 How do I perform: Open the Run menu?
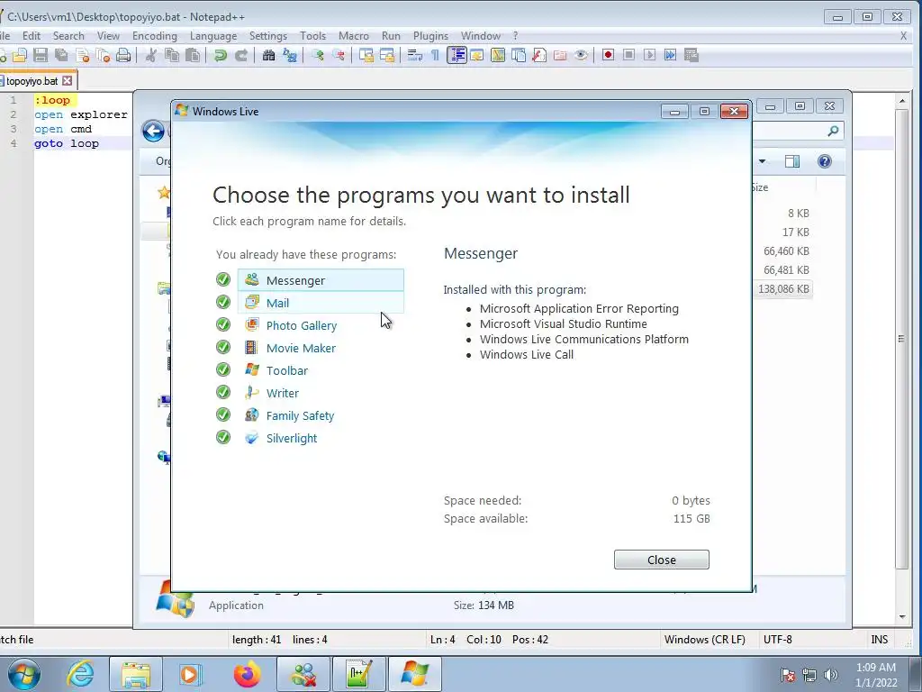(x=391, y=36)
